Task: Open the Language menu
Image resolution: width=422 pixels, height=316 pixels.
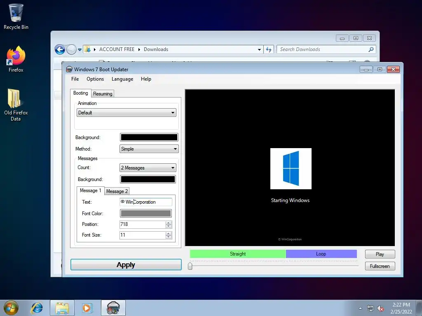Action: (122, 79)
